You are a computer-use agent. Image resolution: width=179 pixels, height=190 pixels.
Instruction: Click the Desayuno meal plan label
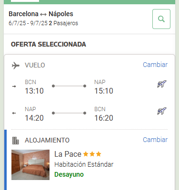click(x=69, y=174)
